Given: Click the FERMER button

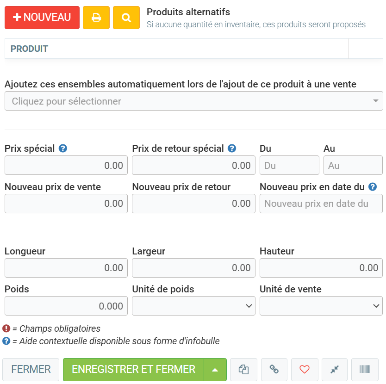Looking at the screenshot, I should (x=31, y=369).
